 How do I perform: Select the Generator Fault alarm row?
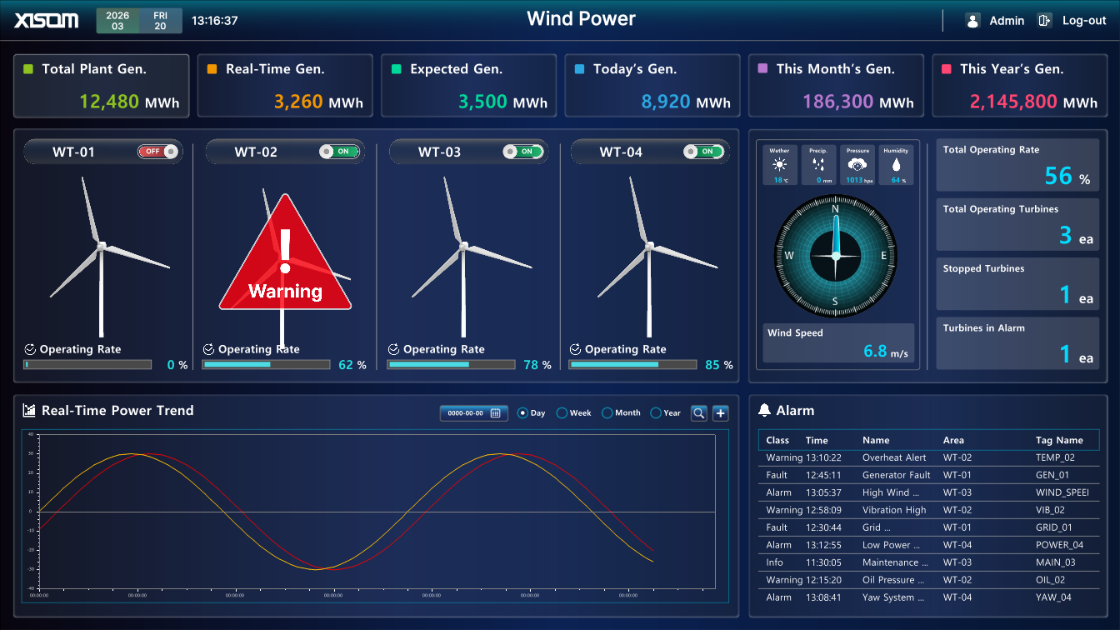(x=925, y=475)
